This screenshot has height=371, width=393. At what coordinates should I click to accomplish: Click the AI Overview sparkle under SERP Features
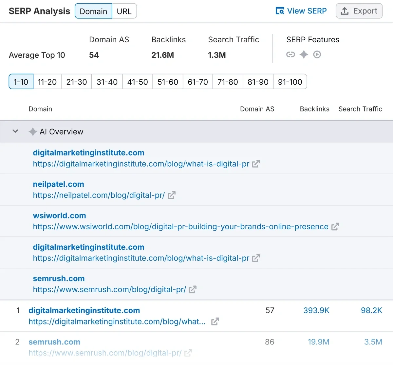[304, 55]
